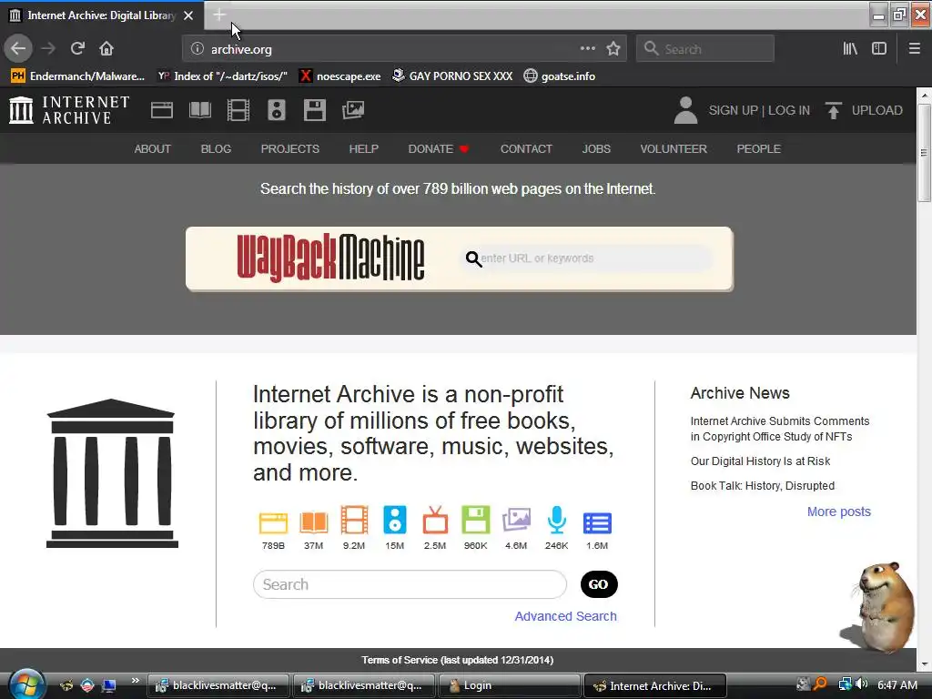Open page actions three-dot menu
932x699 pixels.
(587, 48)
